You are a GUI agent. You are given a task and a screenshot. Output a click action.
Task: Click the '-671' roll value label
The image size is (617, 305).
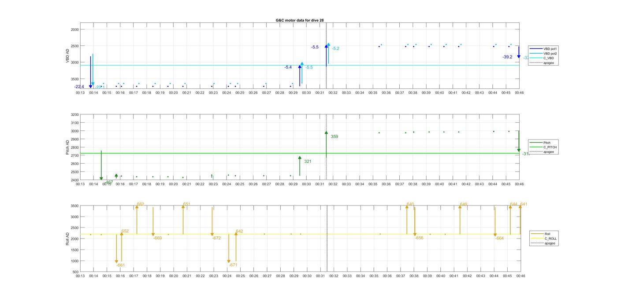pos(233,265)
